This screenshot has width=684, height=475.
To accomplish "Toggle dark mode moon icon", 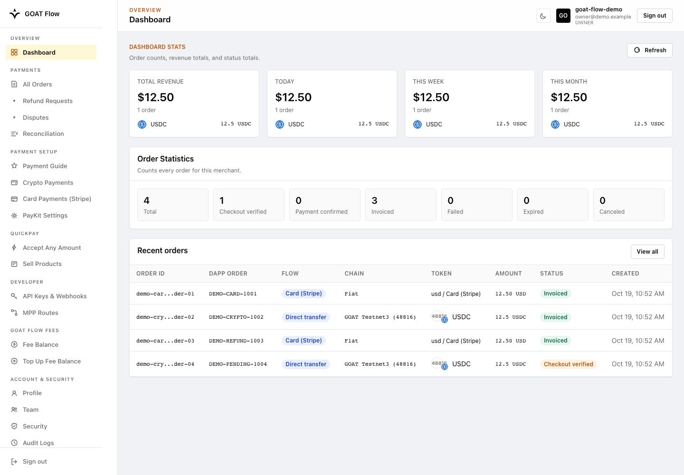I will (543, 16).
